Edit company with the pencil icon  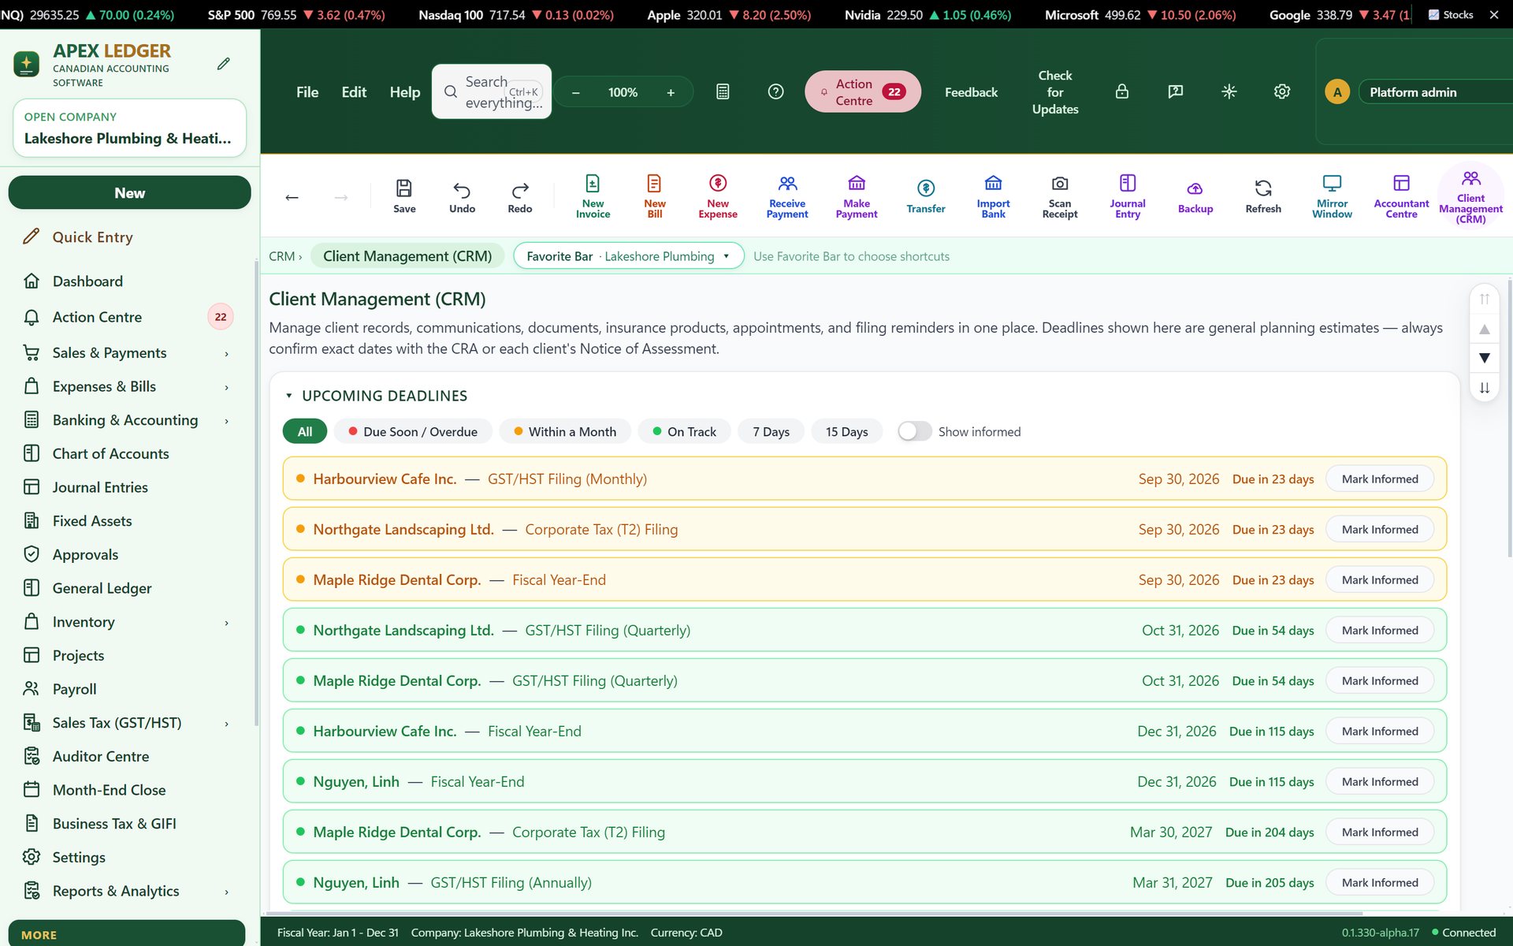[224, 64]
